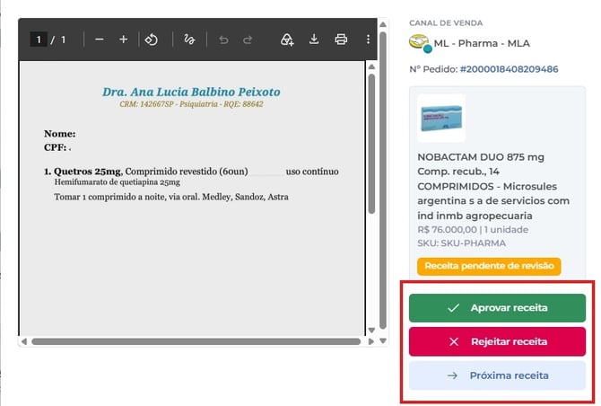The height and width of the screenshot is (406, 601).
Task: Open the PDF viewer more options menu
Action: click(x=368, y=40)
